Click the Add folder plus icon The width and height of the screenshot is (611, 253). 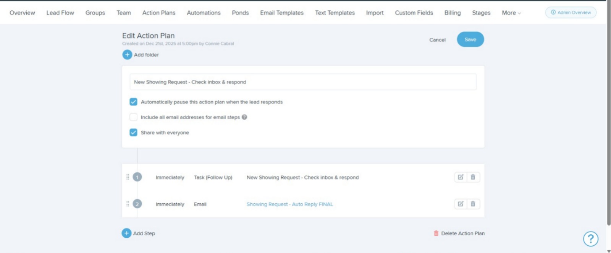click(x=127, y=55)
